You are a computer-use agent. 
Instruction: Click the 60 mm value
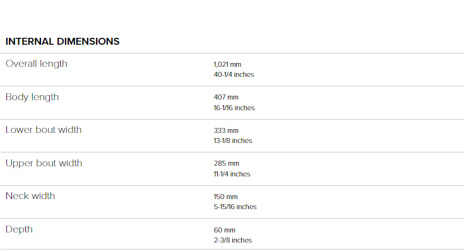pos(225,230)
